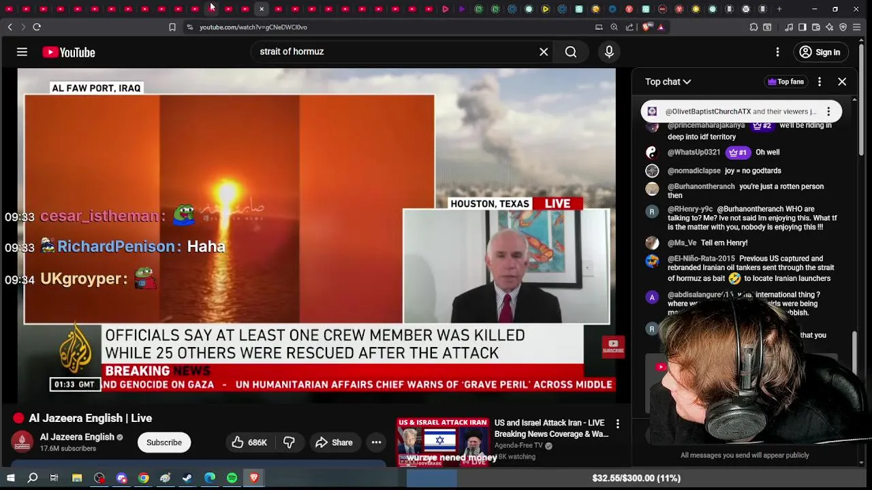Open options for pinned OlivetBaptistChurchATX banner
Viewport: 872px width, 490px height.
coord(828,112)
